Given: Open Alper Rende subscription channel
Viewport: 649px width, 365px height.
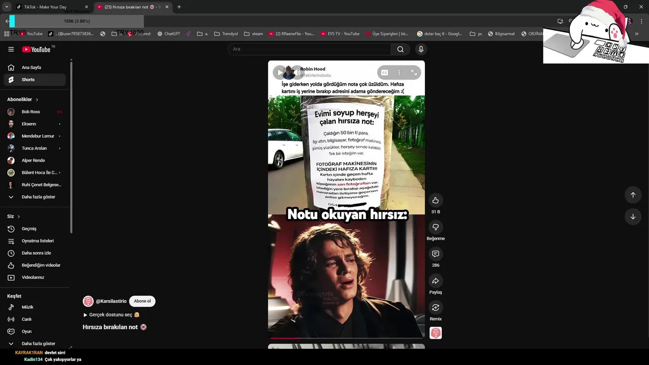Looking at the screenshot, I should pos(34,160).
